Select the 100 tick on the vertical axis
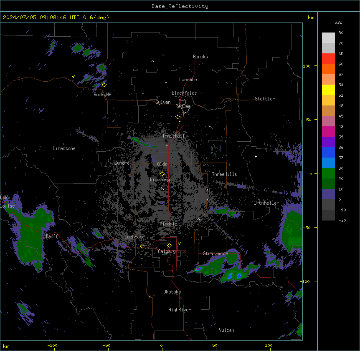The height and width of the screenshot is (351, 360). pos(307,66)
